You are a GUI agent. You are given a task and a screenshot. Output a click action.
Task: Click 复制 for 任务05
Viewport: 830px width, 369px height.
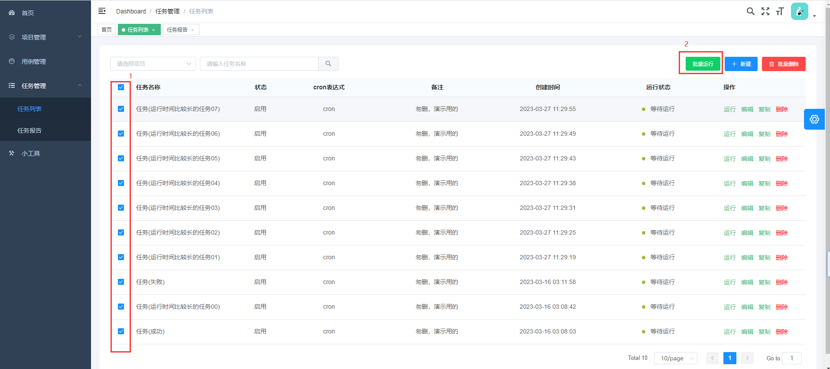point(765,159)
